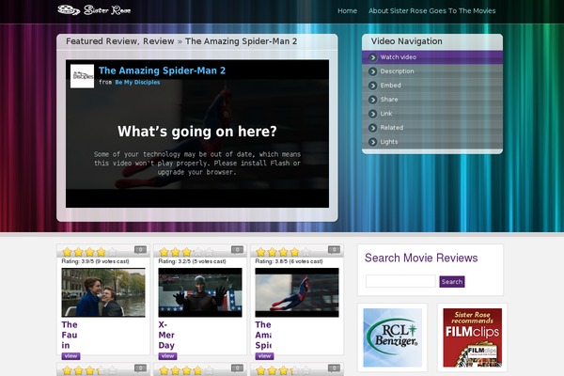Click the arrow icon beside Watch video

click(x=372, y=57)
